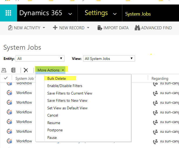
Task: Click the fifth row's phone call contact icon
Action: pos(156,122)
